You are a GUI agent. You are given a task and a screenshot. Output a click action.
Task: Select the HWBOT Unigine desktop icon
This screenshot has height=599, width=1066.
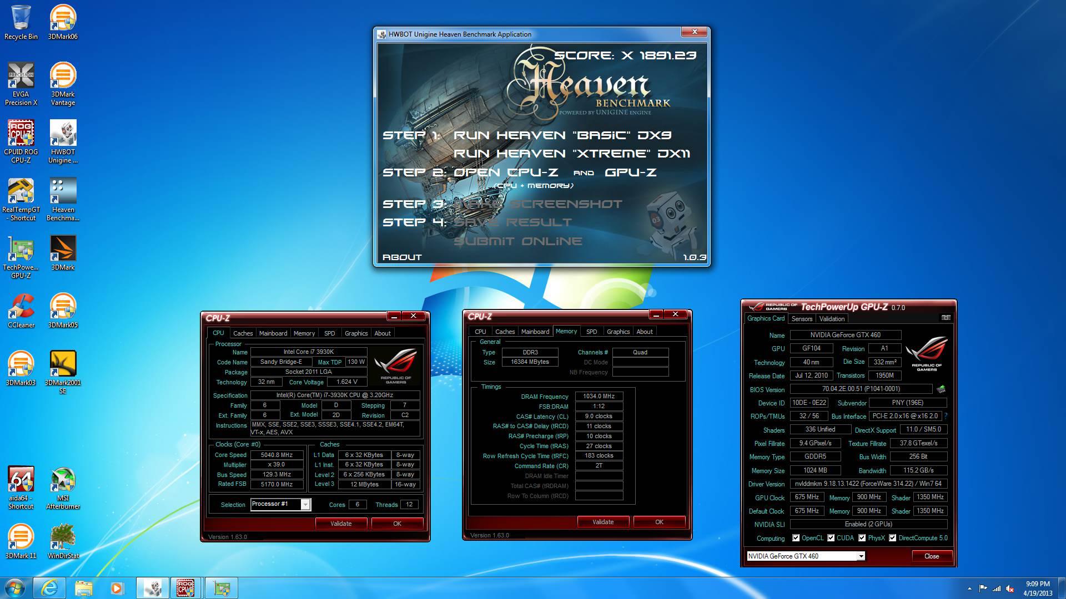(63, 141)
